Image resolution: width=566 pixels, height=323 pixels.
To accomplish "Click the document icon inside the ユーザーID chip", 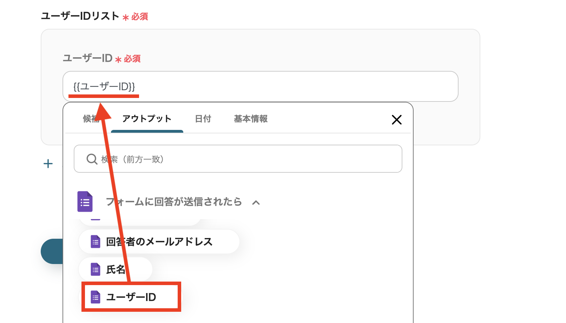I will point(95,297).
